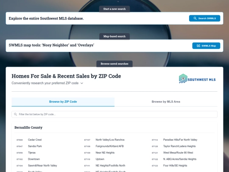229x172 pixels.
Task: Click ZIP code 87107
Action: pyautogui.click(x=87, y=140)
